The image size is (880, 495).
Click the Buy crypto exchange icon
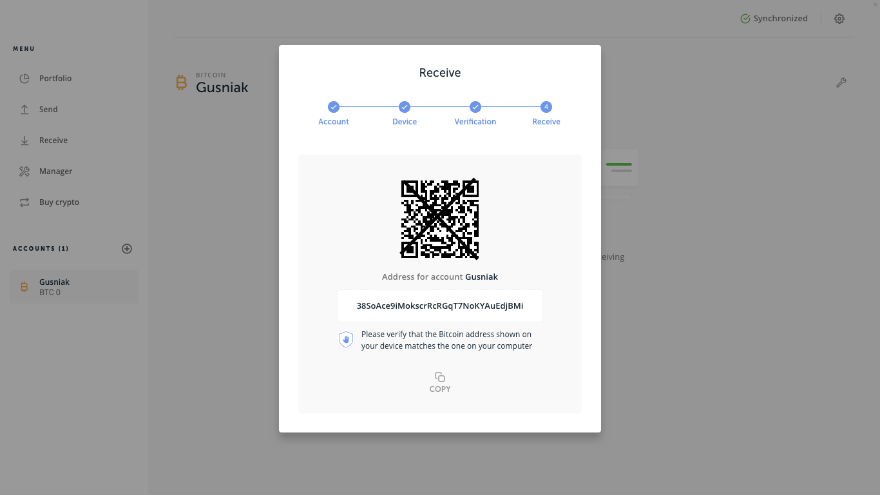(x=24, y=202)
